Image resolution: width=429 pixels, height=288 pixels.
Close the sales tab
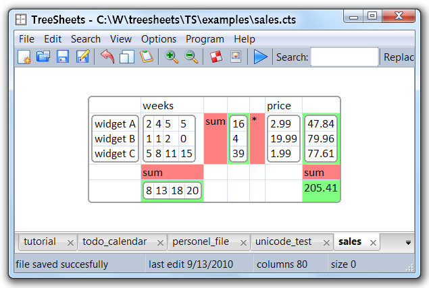[373, 243]
